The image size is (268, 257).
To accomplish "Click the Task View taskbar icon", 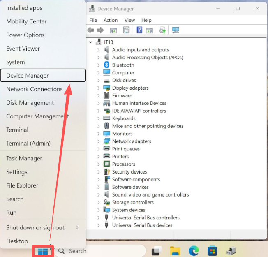I will pyautogui.click(x=156, y=251).
